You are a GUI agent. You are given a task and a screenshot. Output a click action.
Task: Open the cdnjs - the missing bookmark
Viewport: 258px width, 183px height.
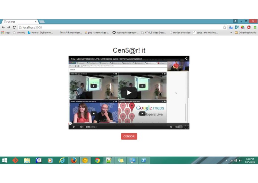tap(206, 33)
